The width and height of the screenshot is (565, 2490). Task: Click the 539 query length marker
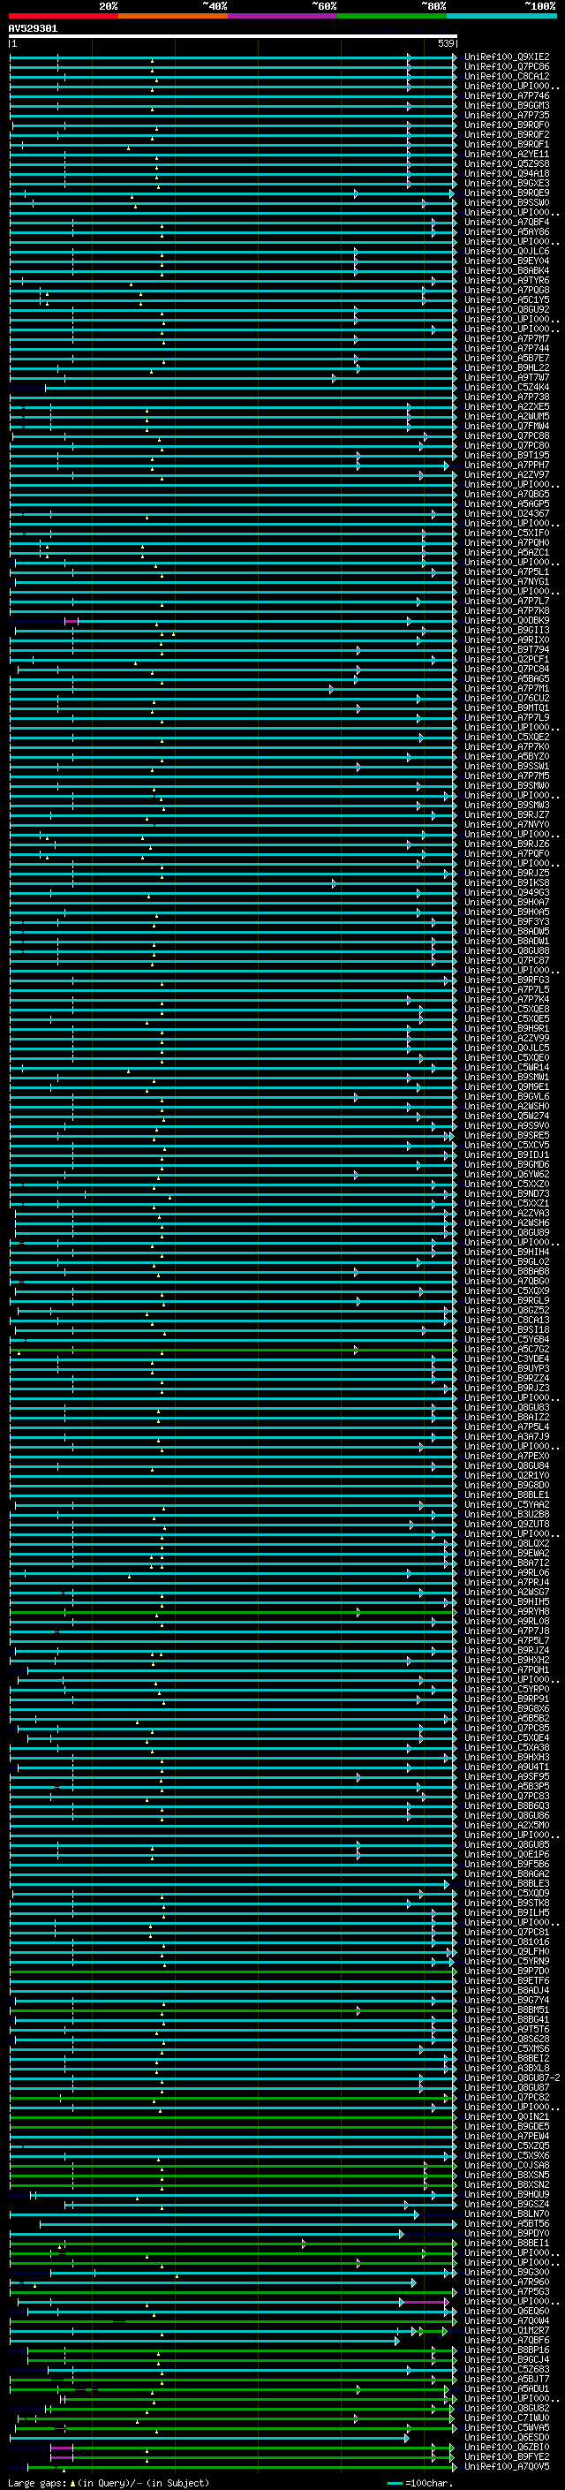click(445, 43)
